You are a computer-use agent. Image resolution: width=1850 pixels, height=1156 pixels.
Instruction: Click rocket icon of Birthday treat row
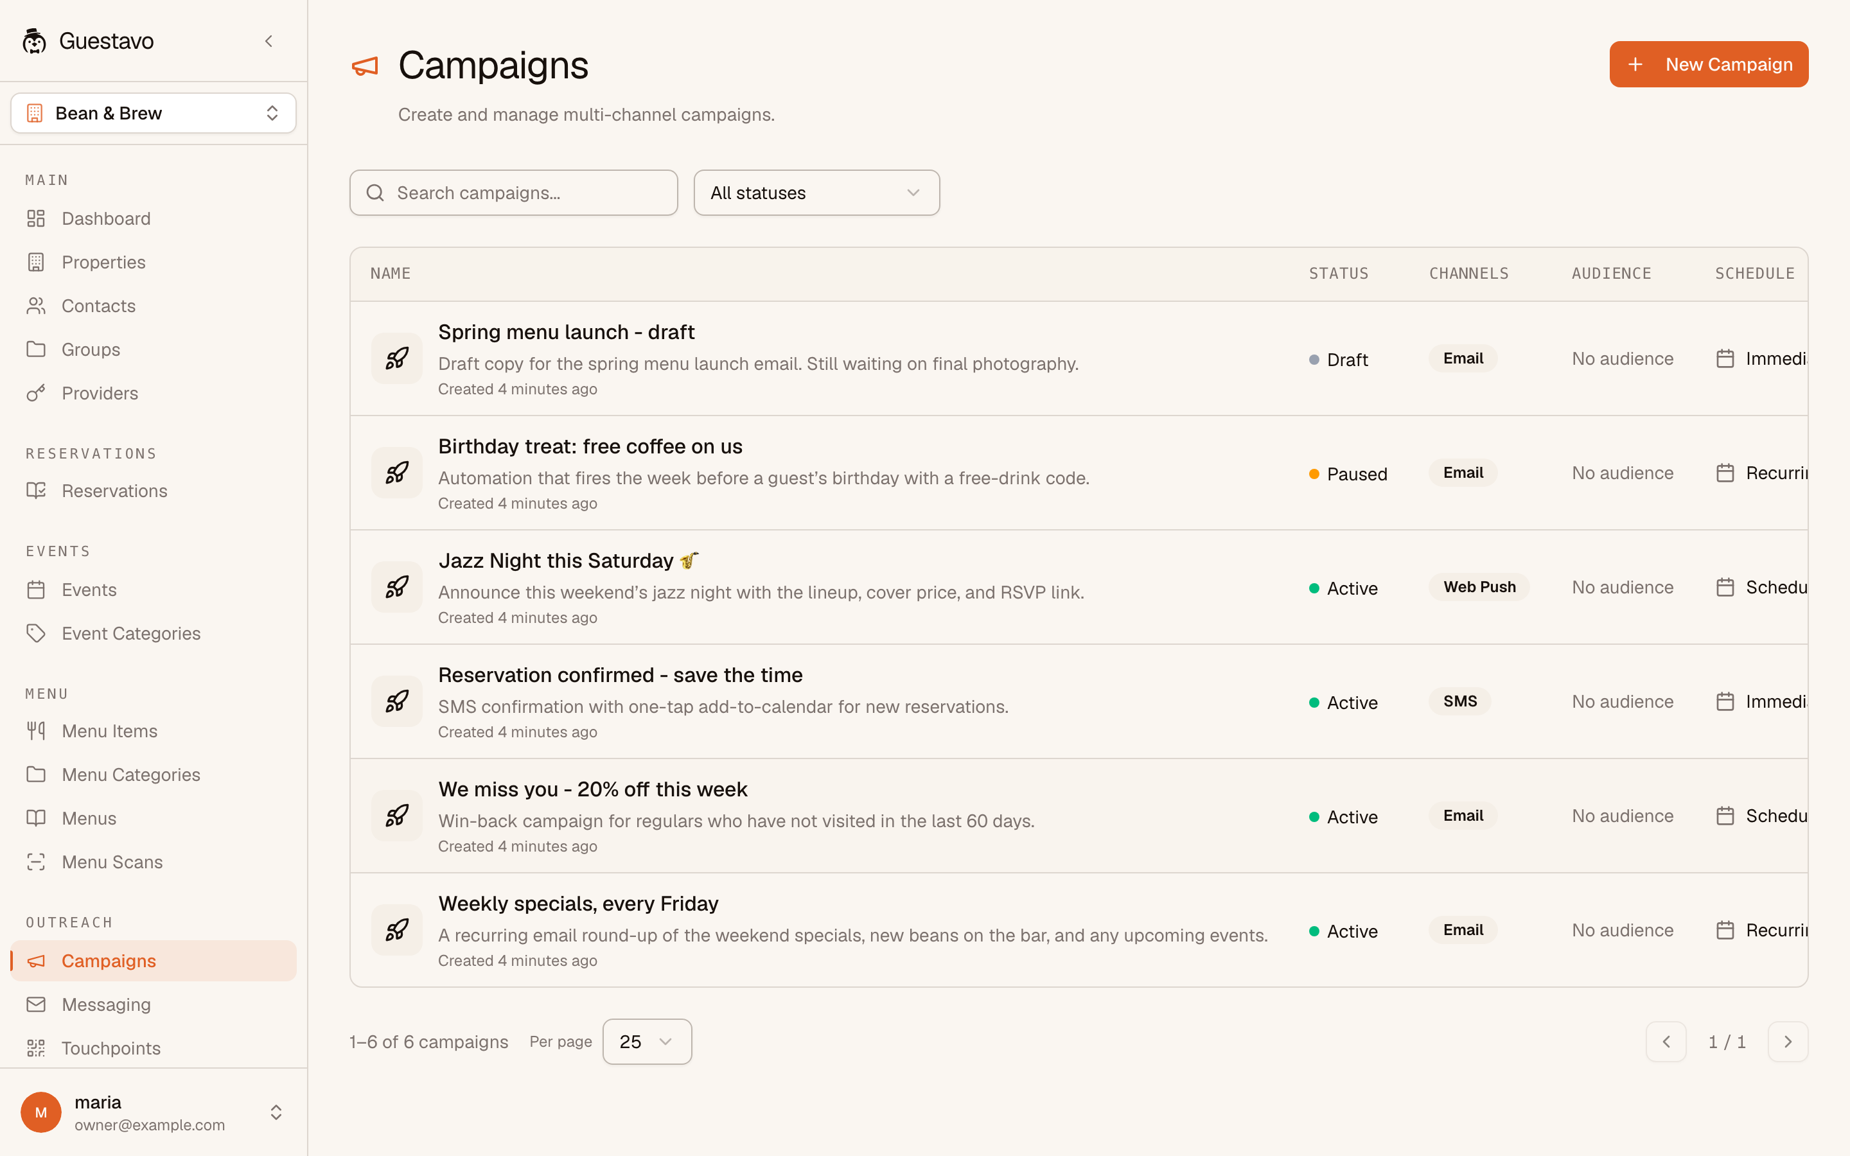click(x=397, y=473)
